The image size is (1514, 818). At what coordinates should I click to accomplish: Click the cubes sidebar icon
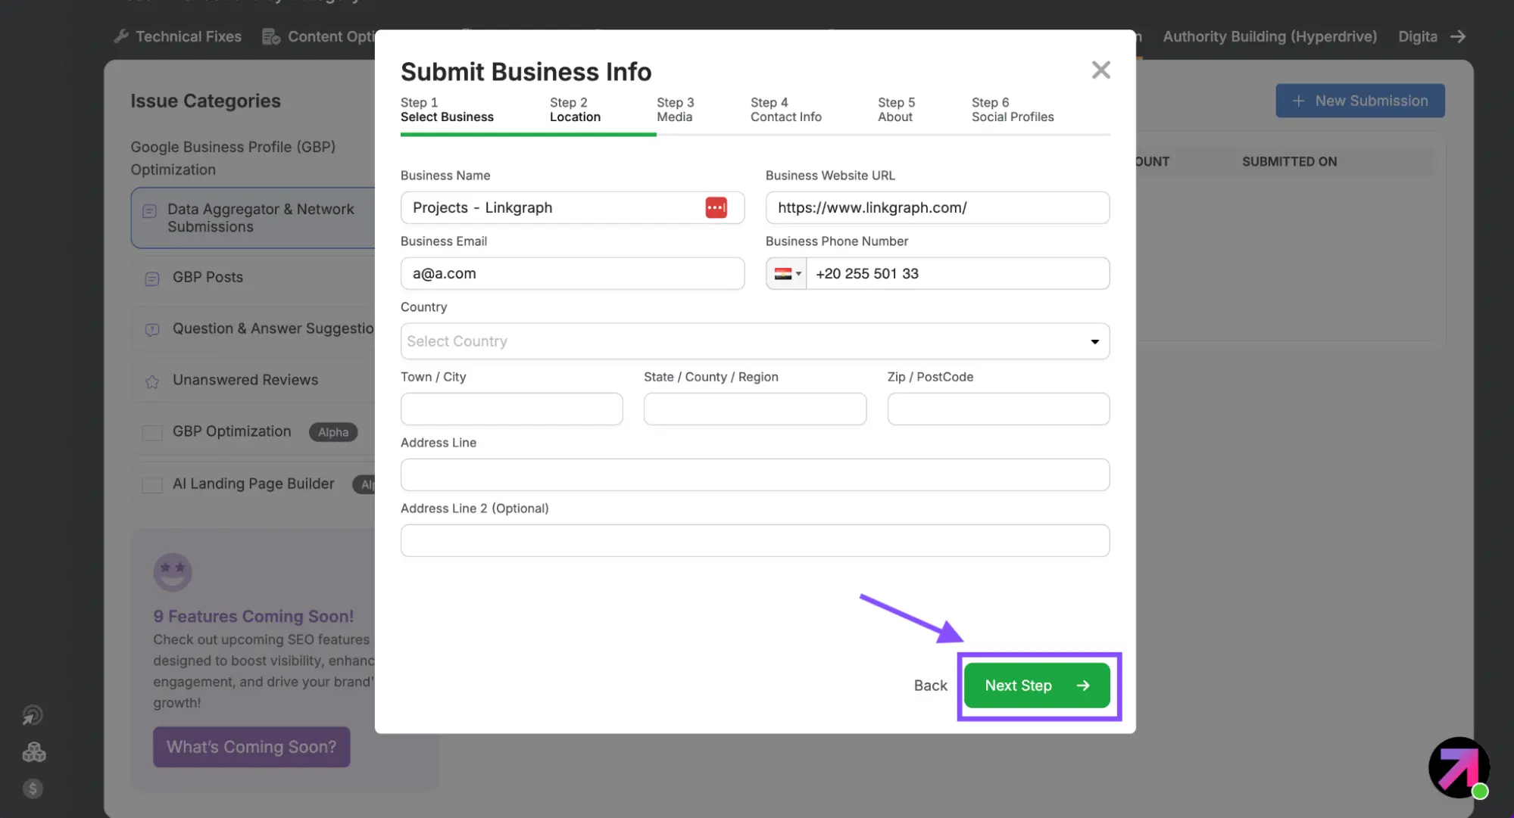pyautogui.click(x=34, y=752)
